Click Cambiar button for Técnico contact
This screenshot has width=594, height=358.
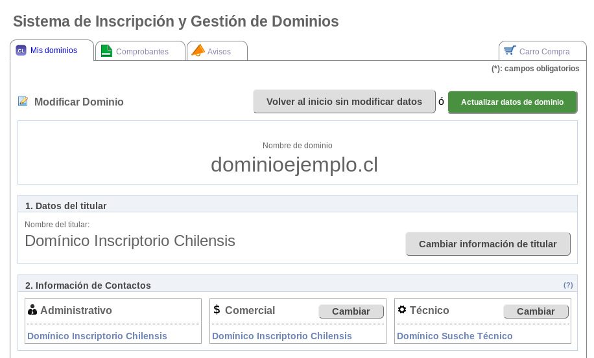tap(536, 311)
